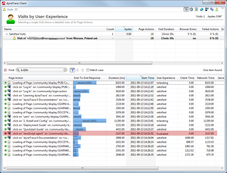
Task: Toggle the filter funnel button
Action: pyautogui.click(x=72, y=70)
